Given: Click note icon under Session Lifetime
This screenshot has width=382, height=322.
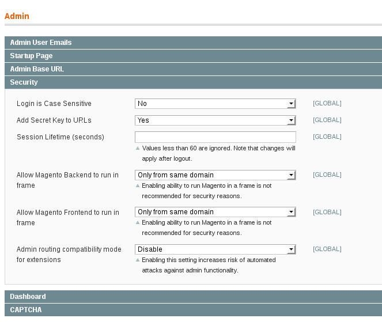Looking at the screenshot, I should [x=138, y=148].
